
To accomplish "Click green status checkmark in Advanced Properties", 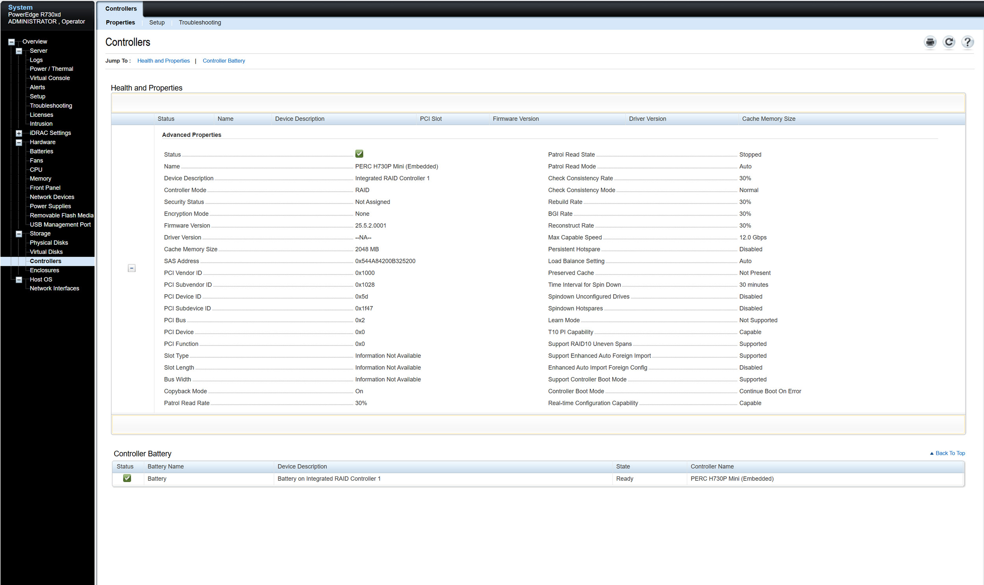I will pos(359,154).
